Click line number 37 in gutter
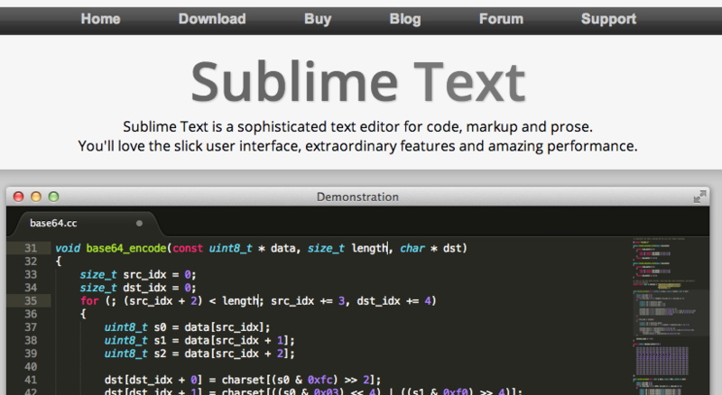The width and height of the screenshot is (722, 395). tap(31, 327)
